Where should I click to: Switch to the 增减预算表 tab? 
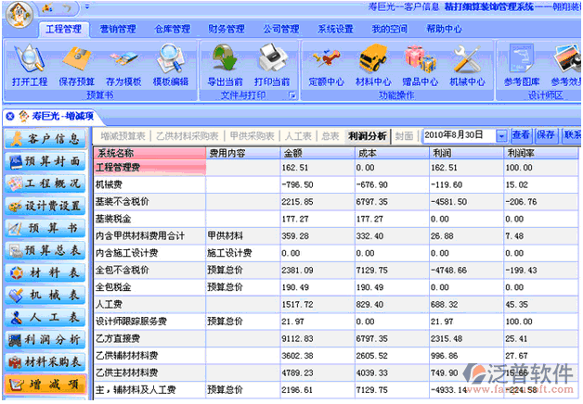point(123,136)
